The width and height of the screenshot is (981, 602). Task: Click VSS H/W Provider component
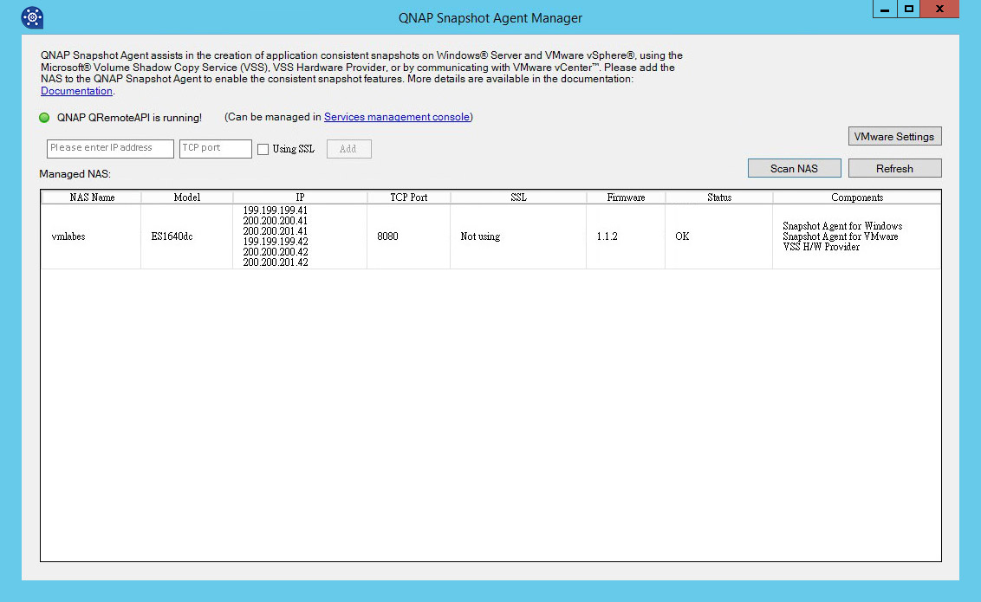pyautogui.click(x=822, y=247)
